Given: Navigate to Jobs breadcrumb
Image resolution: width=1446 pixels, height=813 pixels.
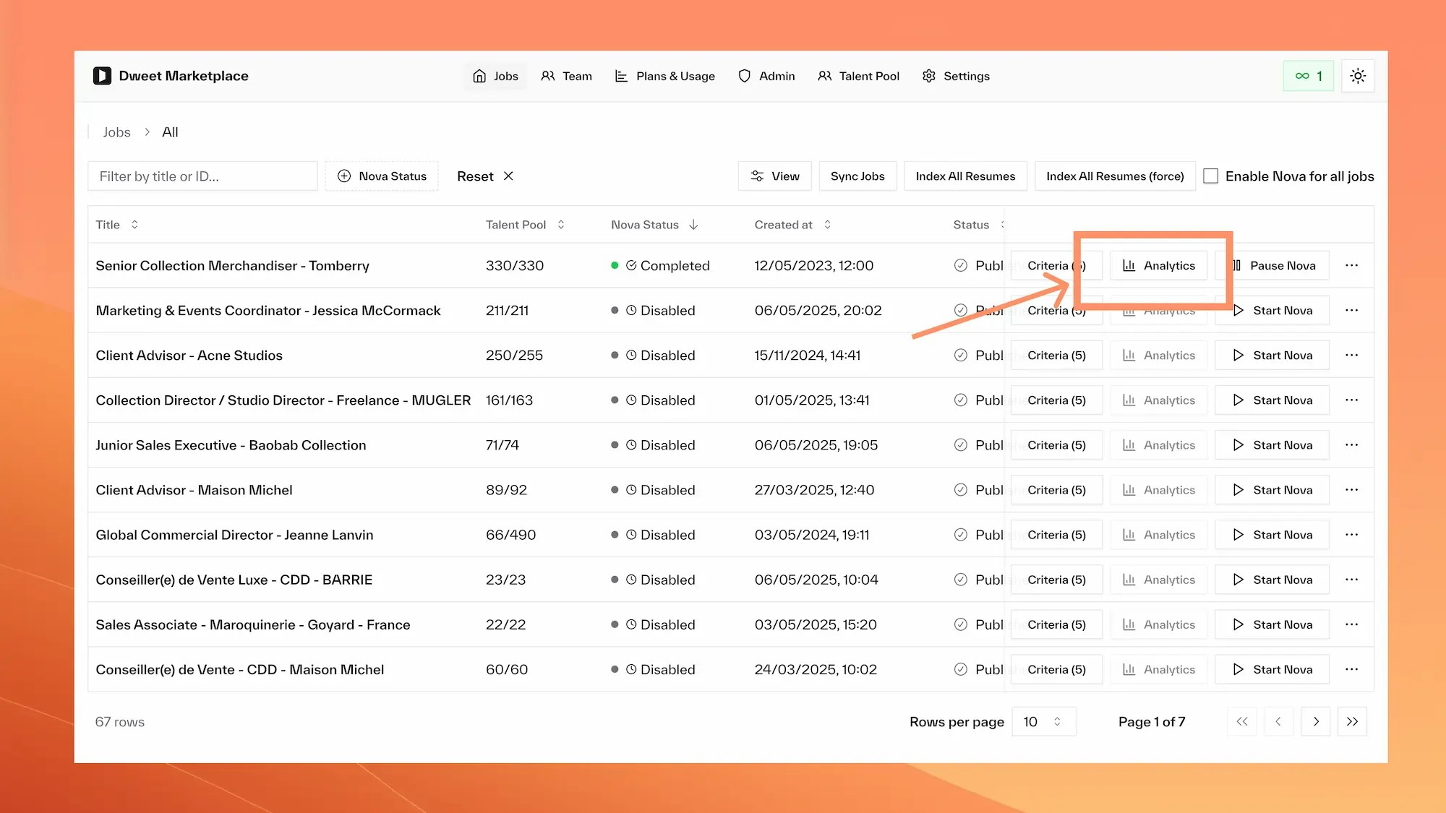Looking at the screenshot, I should click(116, 132).
